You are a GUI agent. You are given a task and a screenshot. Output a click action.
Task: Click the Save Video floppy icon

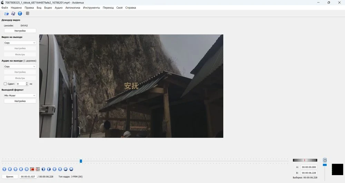click(13, 14)
